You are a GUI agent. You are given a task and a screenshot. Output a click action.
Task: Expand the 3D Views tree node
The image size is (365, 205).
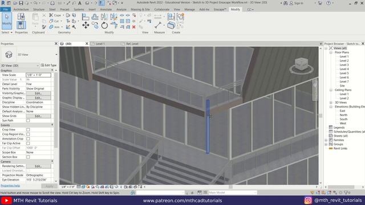[x=331, y=102]
